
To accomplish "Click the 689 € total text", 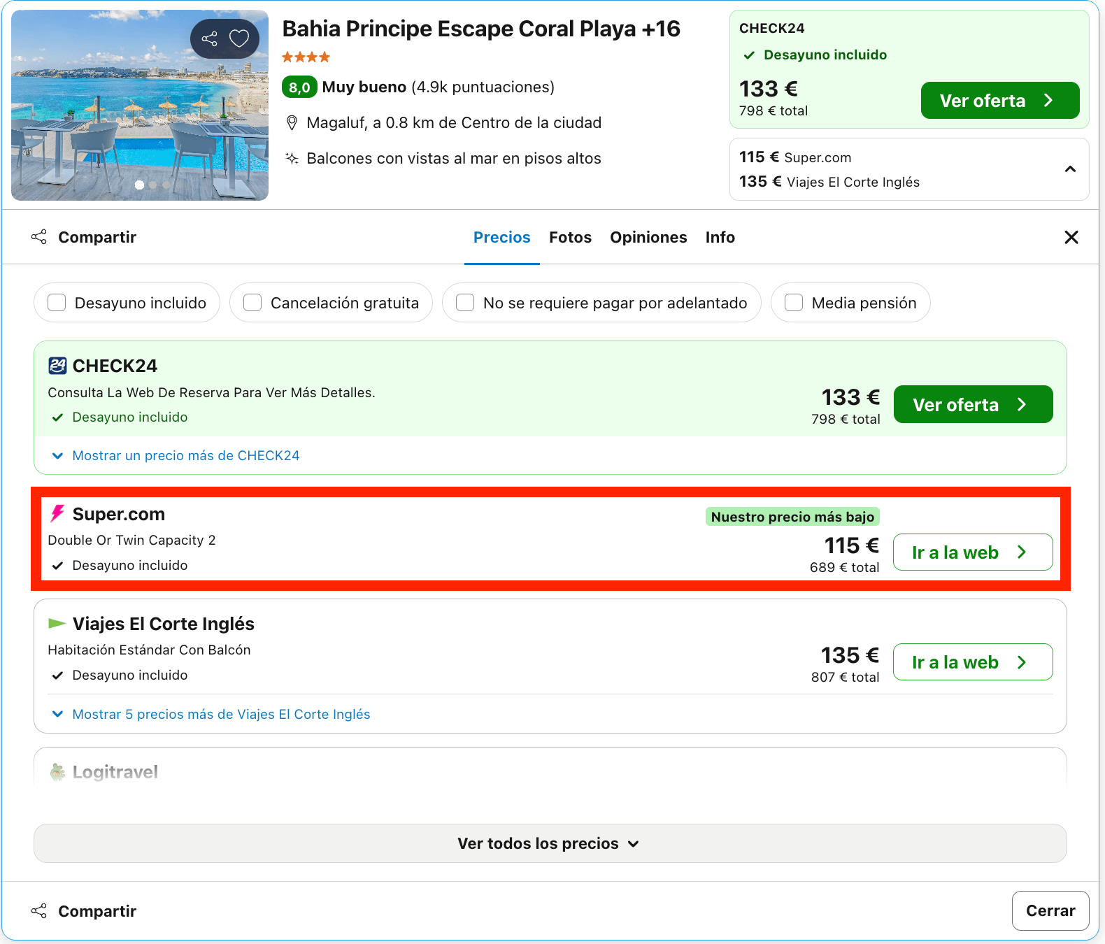I will [x=845, y=567].
